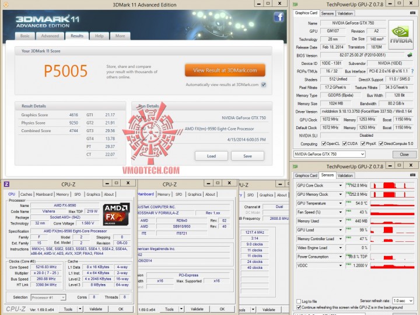Open the More tab in 3DMark 11
420x315 pixels.
click(120, 36)
